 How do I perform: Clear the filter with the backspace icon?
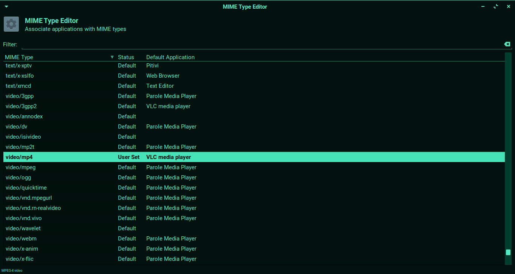coord(507,44)
